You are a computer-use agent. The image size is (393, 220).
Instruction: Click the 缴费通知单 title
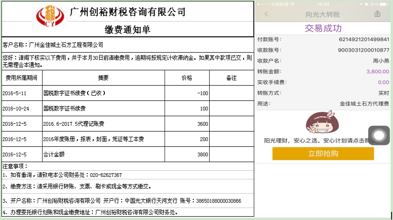[x=127, y=30]
